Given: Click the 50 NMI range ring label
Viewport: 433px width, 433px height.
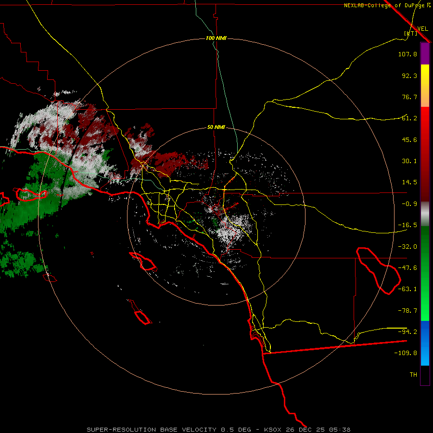Looking at the screenshot, I should (x=216, y=127).
